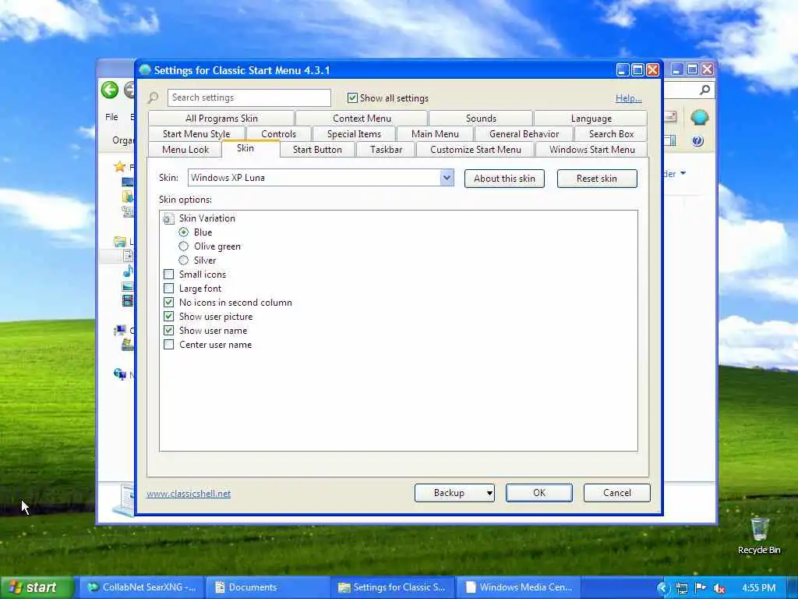Screen dimensions: 798x599
Task: Uncheck Show user picture
Action: pyautogui.click(x=168, y=317)
